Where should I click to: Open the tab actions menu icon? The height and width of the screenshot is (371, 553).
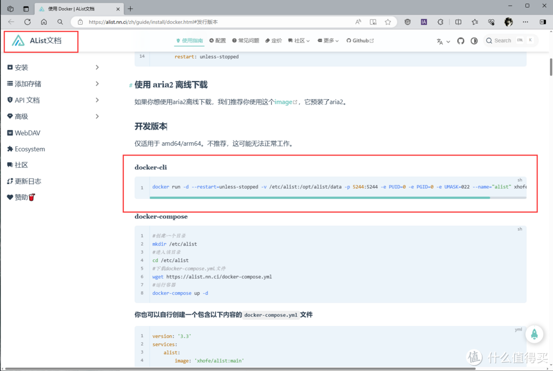tap(26, 9)
